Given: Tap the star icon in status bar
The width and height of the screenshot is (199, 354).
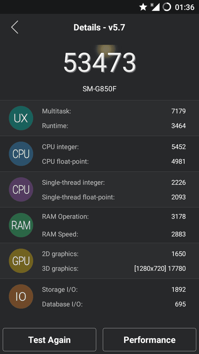Looking at the screenshot, I should pyautogui.click(x=143, y=7).
